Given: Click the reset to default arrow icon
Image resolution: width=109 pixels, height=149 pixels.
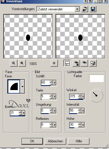Looking at the screenshot, I should tap(85, 9).
